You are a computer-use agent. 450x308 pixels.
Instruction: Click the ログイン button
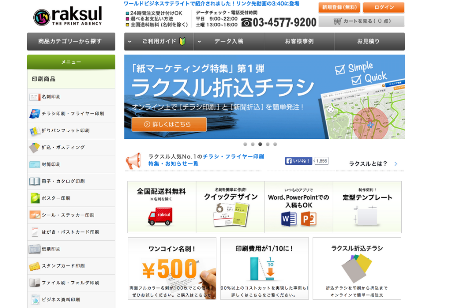coord(383,7)
